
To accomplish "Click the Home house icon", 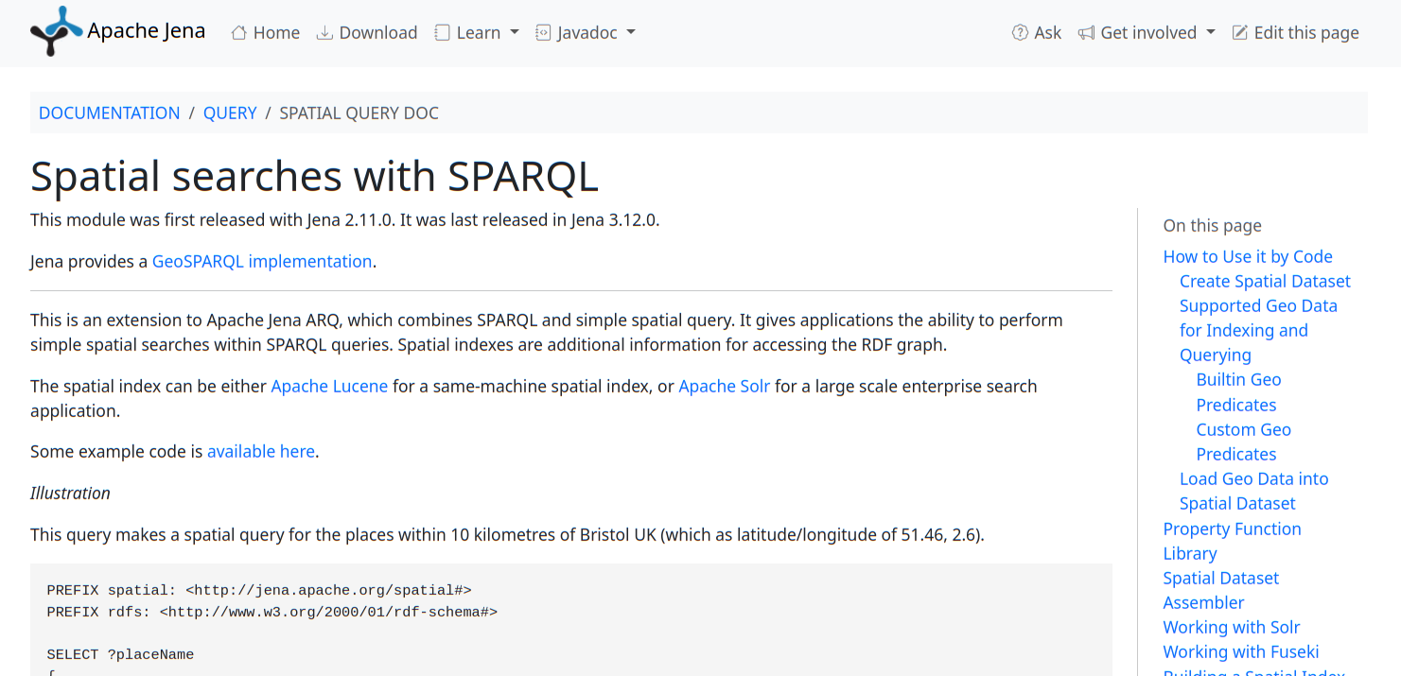I will pos(239,32).
